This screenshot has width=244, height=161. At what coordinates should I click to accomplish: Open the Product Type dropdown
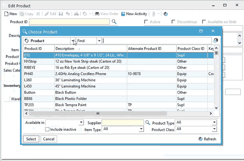point(214,122)
